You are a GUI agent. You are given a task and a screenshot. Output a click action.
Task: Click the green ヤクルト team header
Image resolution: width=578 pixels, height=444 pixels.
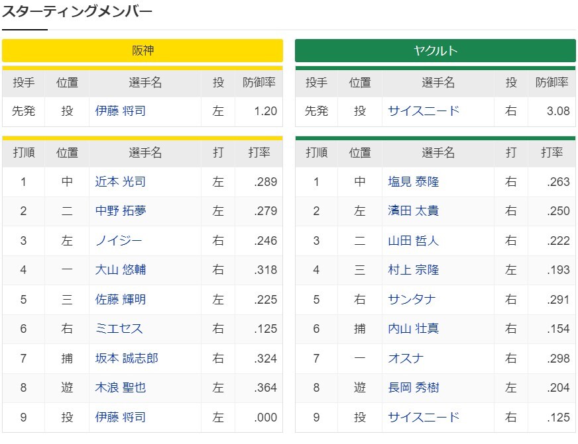tap(435, 50)
